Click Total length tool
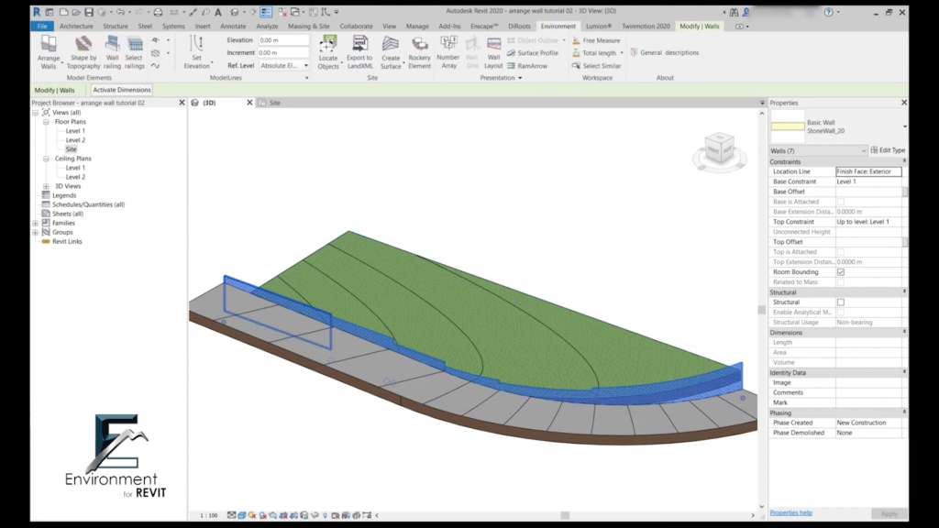 pyautogui.click(x=594, y=52)
